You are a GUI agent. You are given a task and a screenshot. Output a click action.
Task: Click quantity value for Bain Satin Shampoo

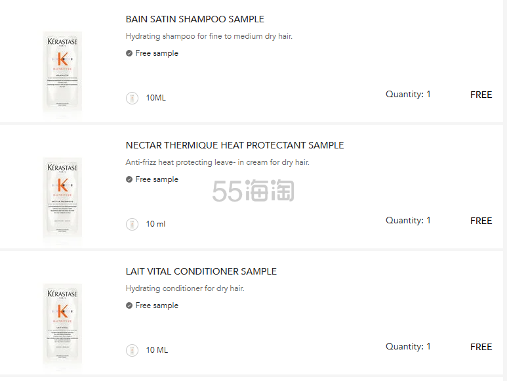(428, 95)
